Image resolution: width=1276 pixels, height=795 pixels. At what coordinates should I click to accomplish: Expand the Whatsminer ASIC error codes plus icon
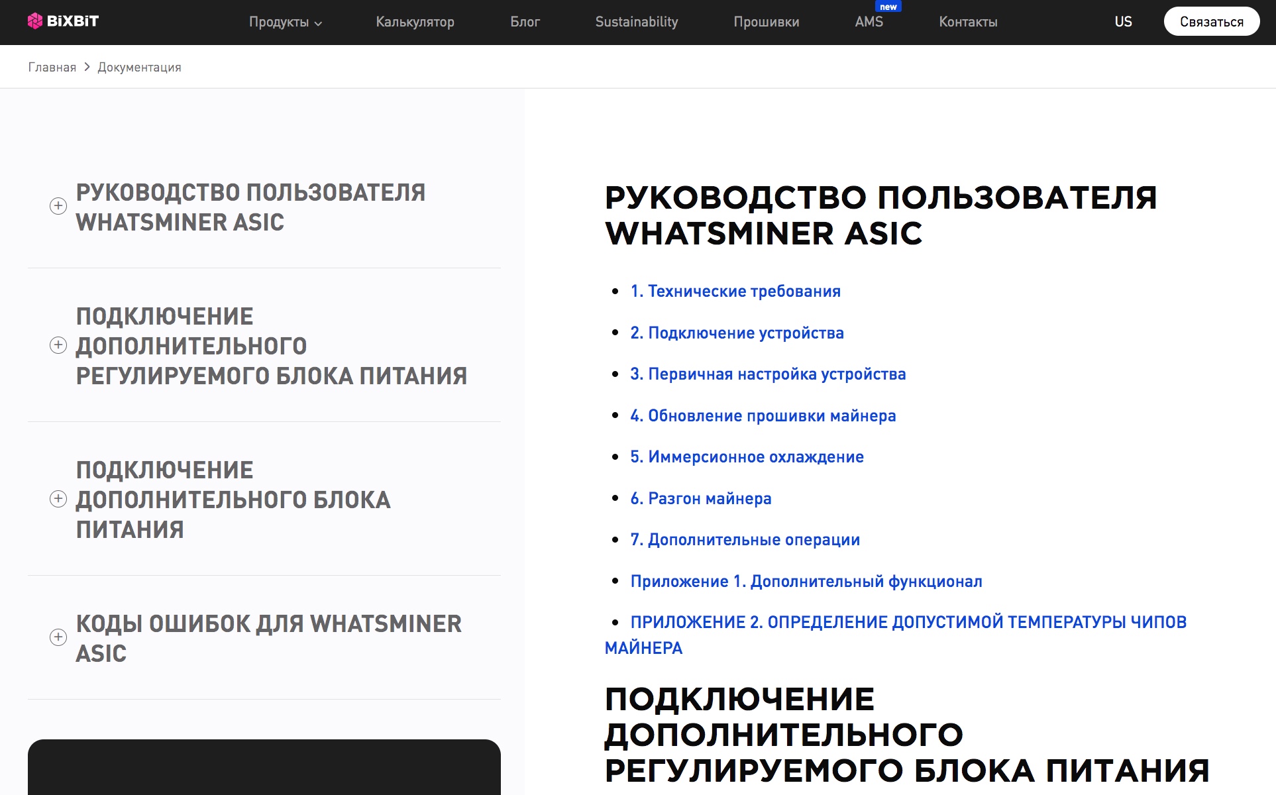coord(58,637)
